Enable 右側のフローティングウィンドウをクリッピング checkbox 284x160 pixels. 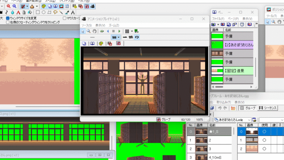point(8,22)
